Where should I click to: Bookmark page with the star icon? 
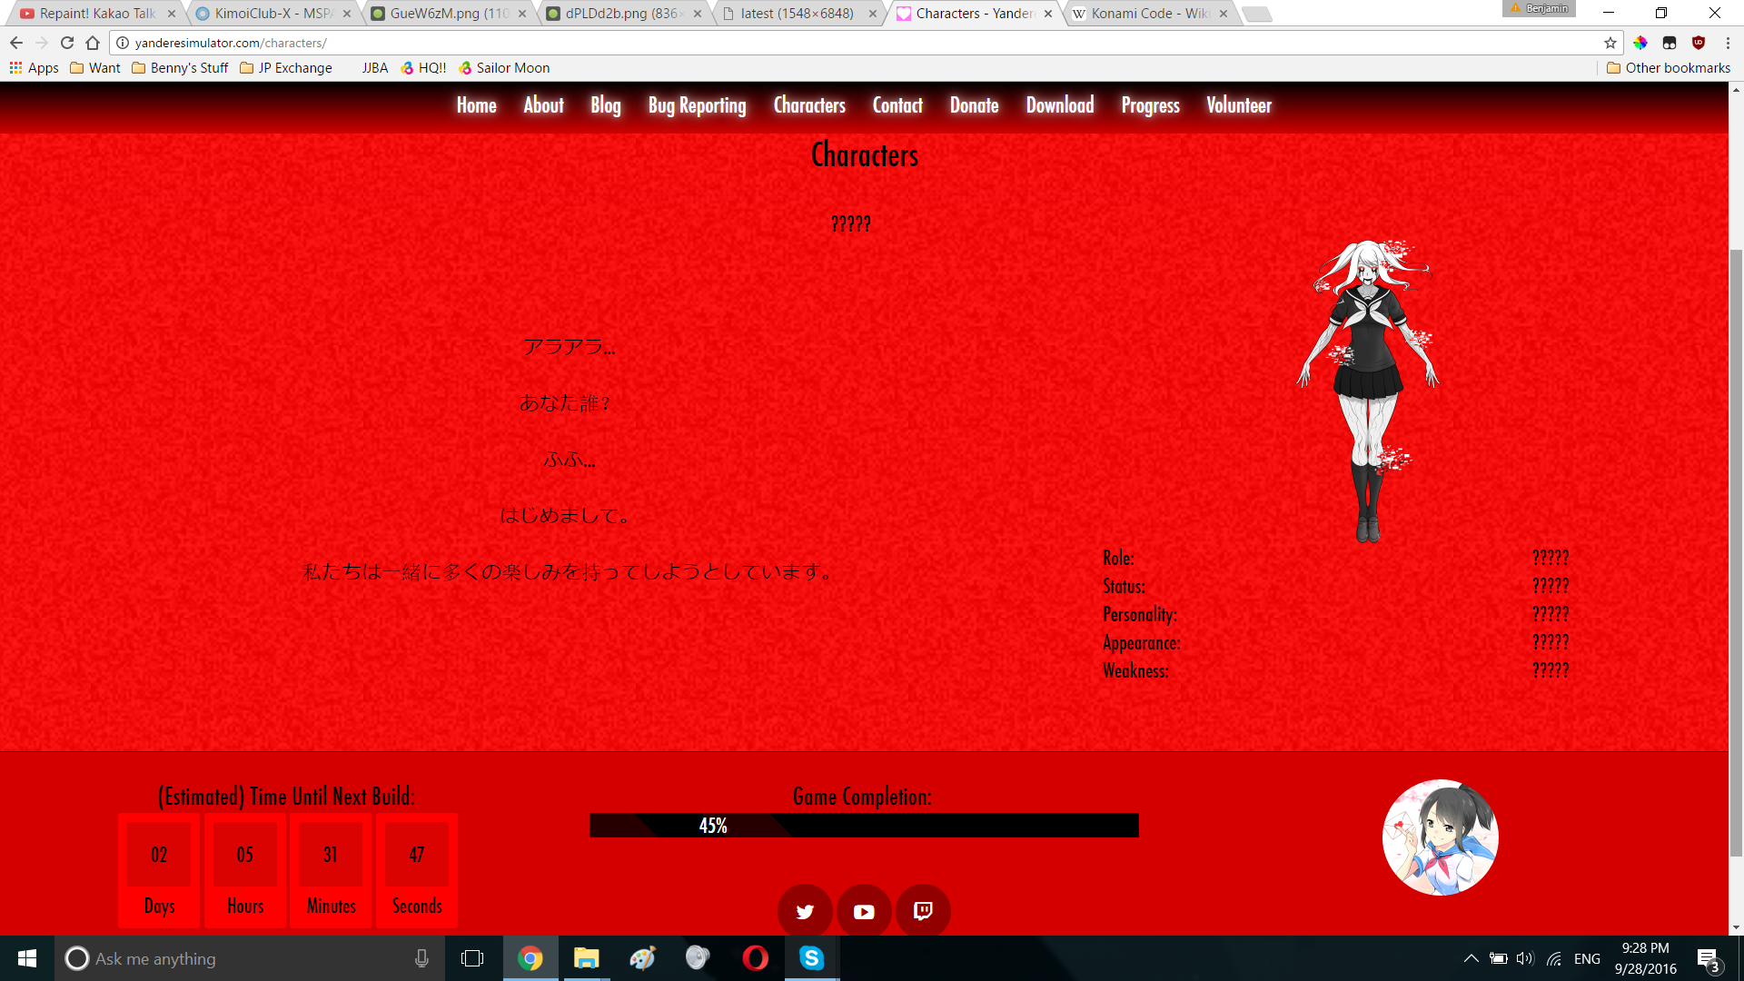[x=1610, y=43]
